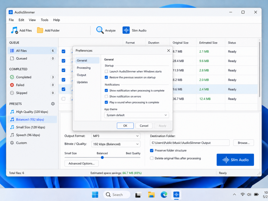Click the Balanced (192 kbps) preset icon
268x201 pixels.
pyautogui.click(x=12, y=120)
